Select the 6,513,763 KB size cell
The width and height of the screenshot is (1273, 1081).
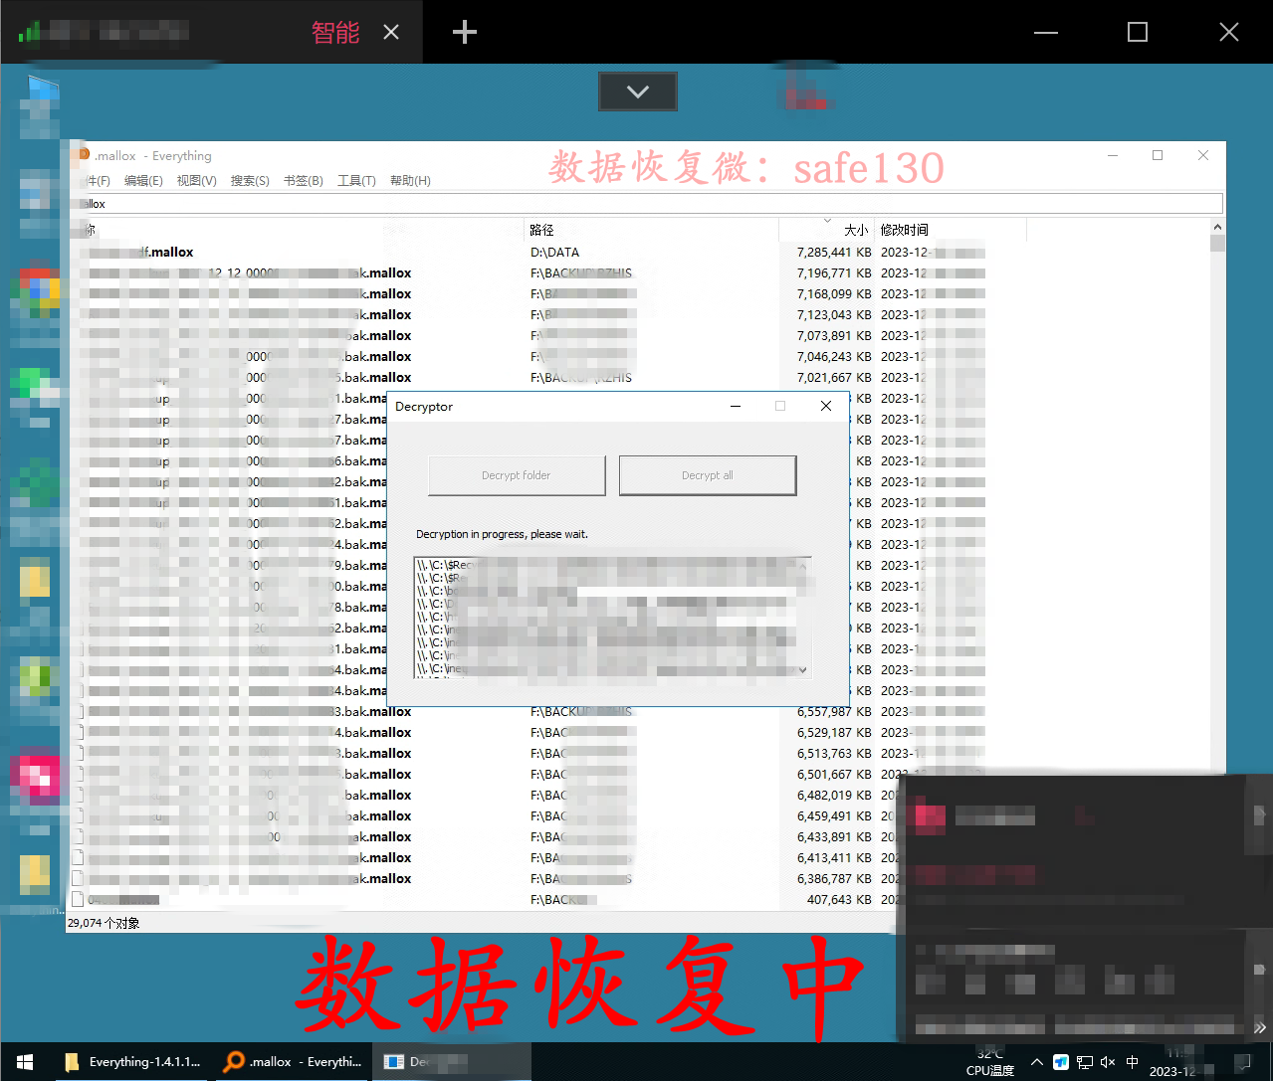[x=834, y=754]
